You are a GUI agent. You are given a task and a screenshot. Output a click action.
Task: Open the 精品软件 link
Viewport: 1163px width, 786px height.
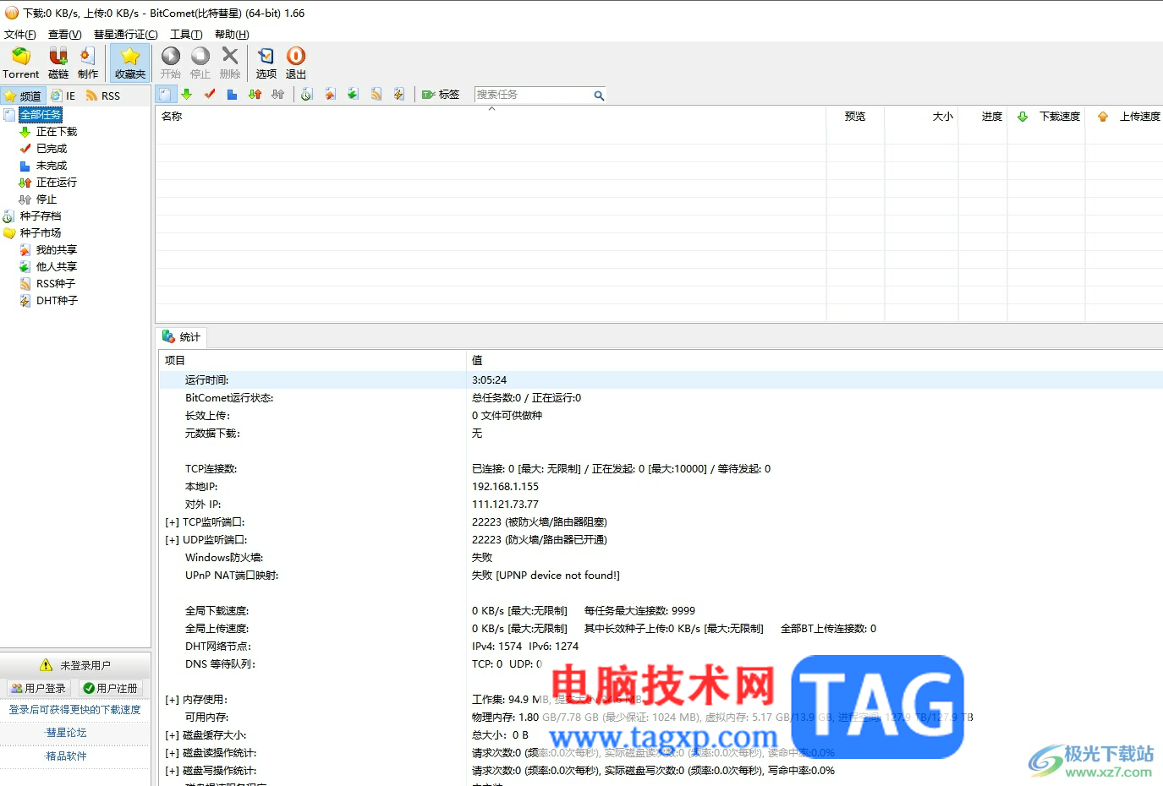pyautogui.click(x=66, y=756)
